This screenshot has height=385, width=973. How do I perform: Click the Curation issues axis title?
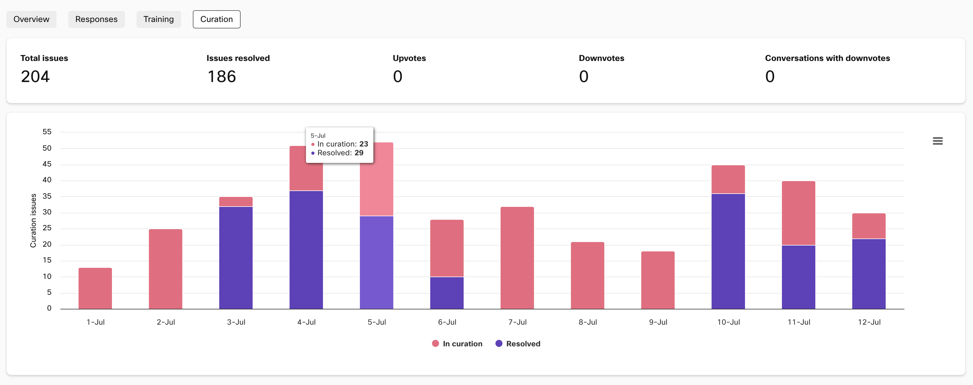[x=33, y=220]
